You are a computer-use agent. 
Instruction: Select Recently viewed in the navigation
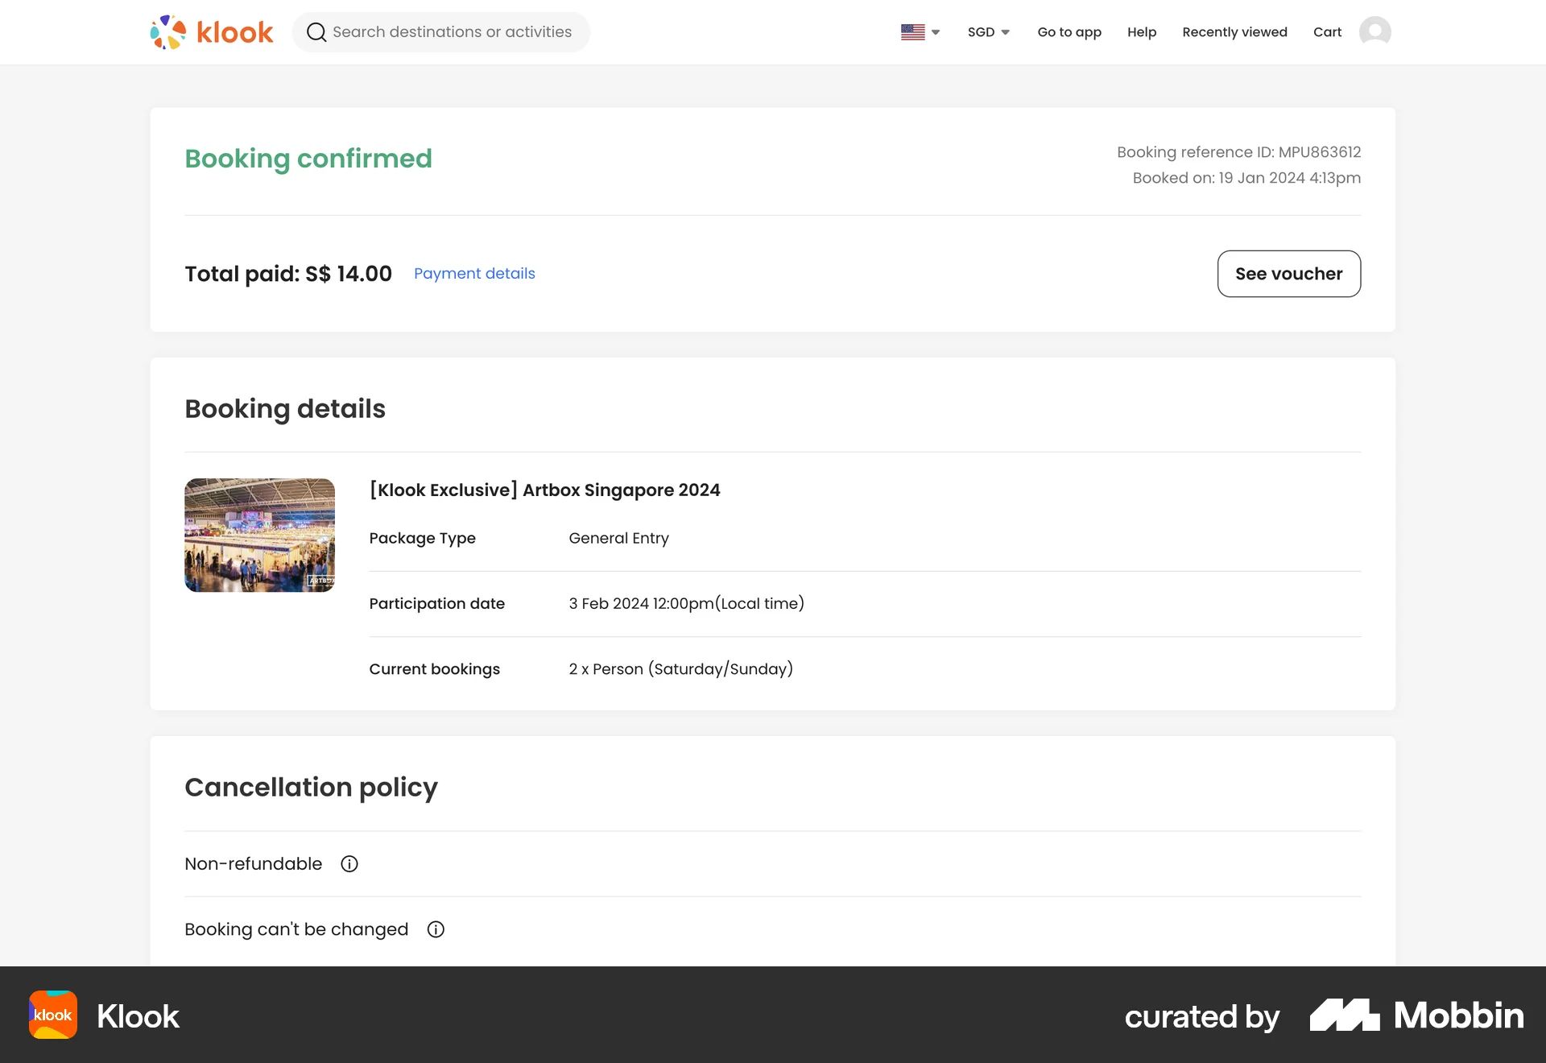coord(1234,32)
